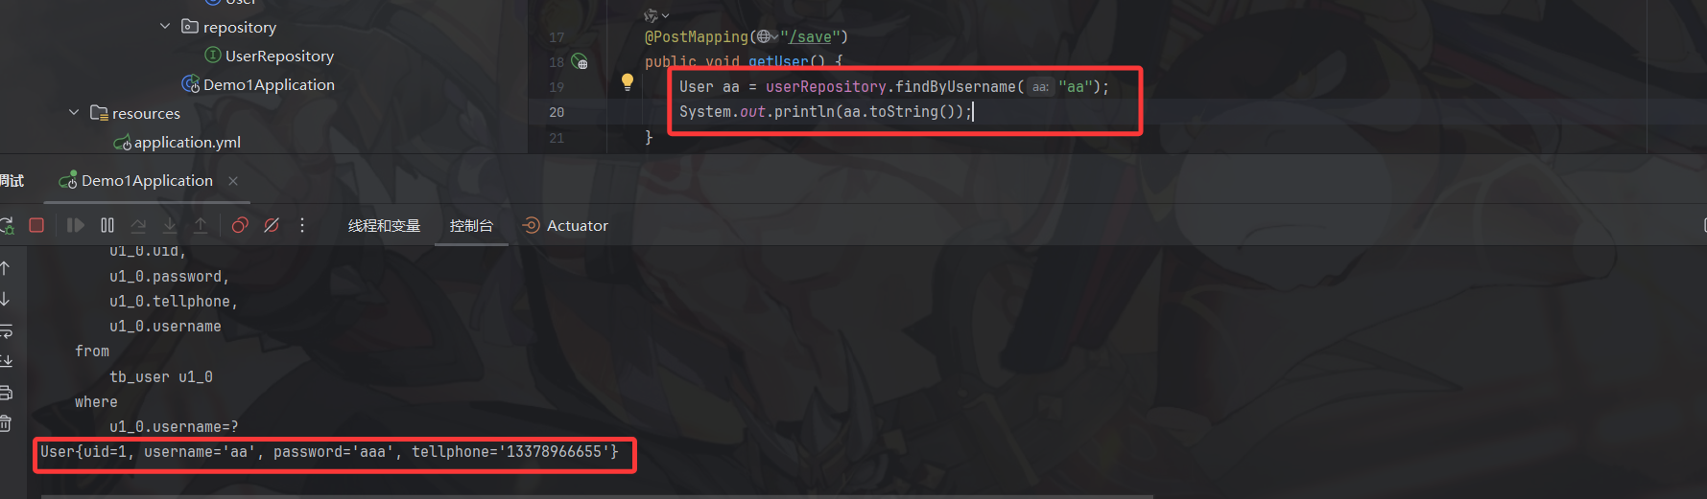Open the more-options vertical dots menu

pos(302,225)
